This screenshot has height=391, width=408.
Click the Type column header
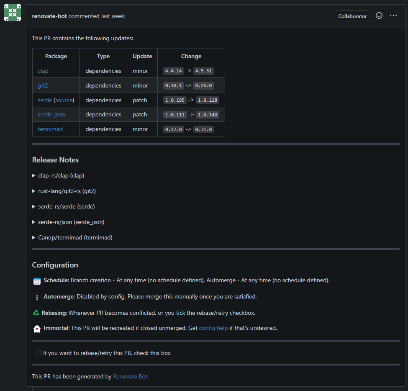coord(103,56)
